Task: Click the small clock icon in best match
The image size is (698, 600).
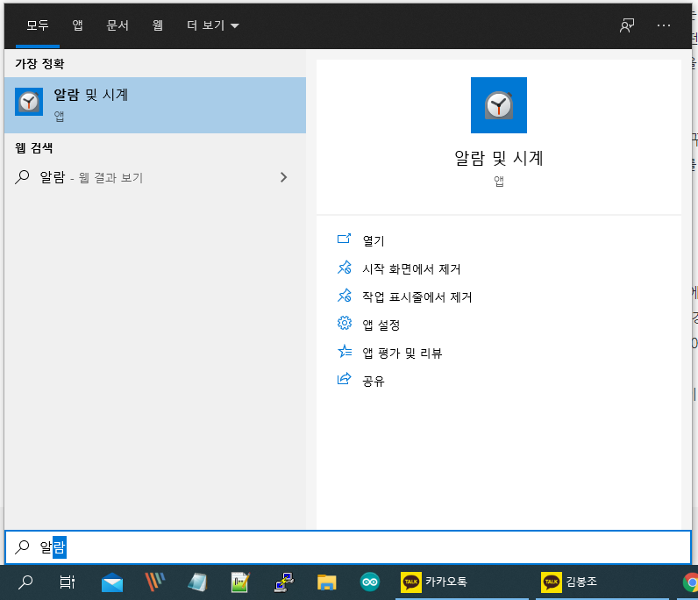Action: (x=29, y=102)
